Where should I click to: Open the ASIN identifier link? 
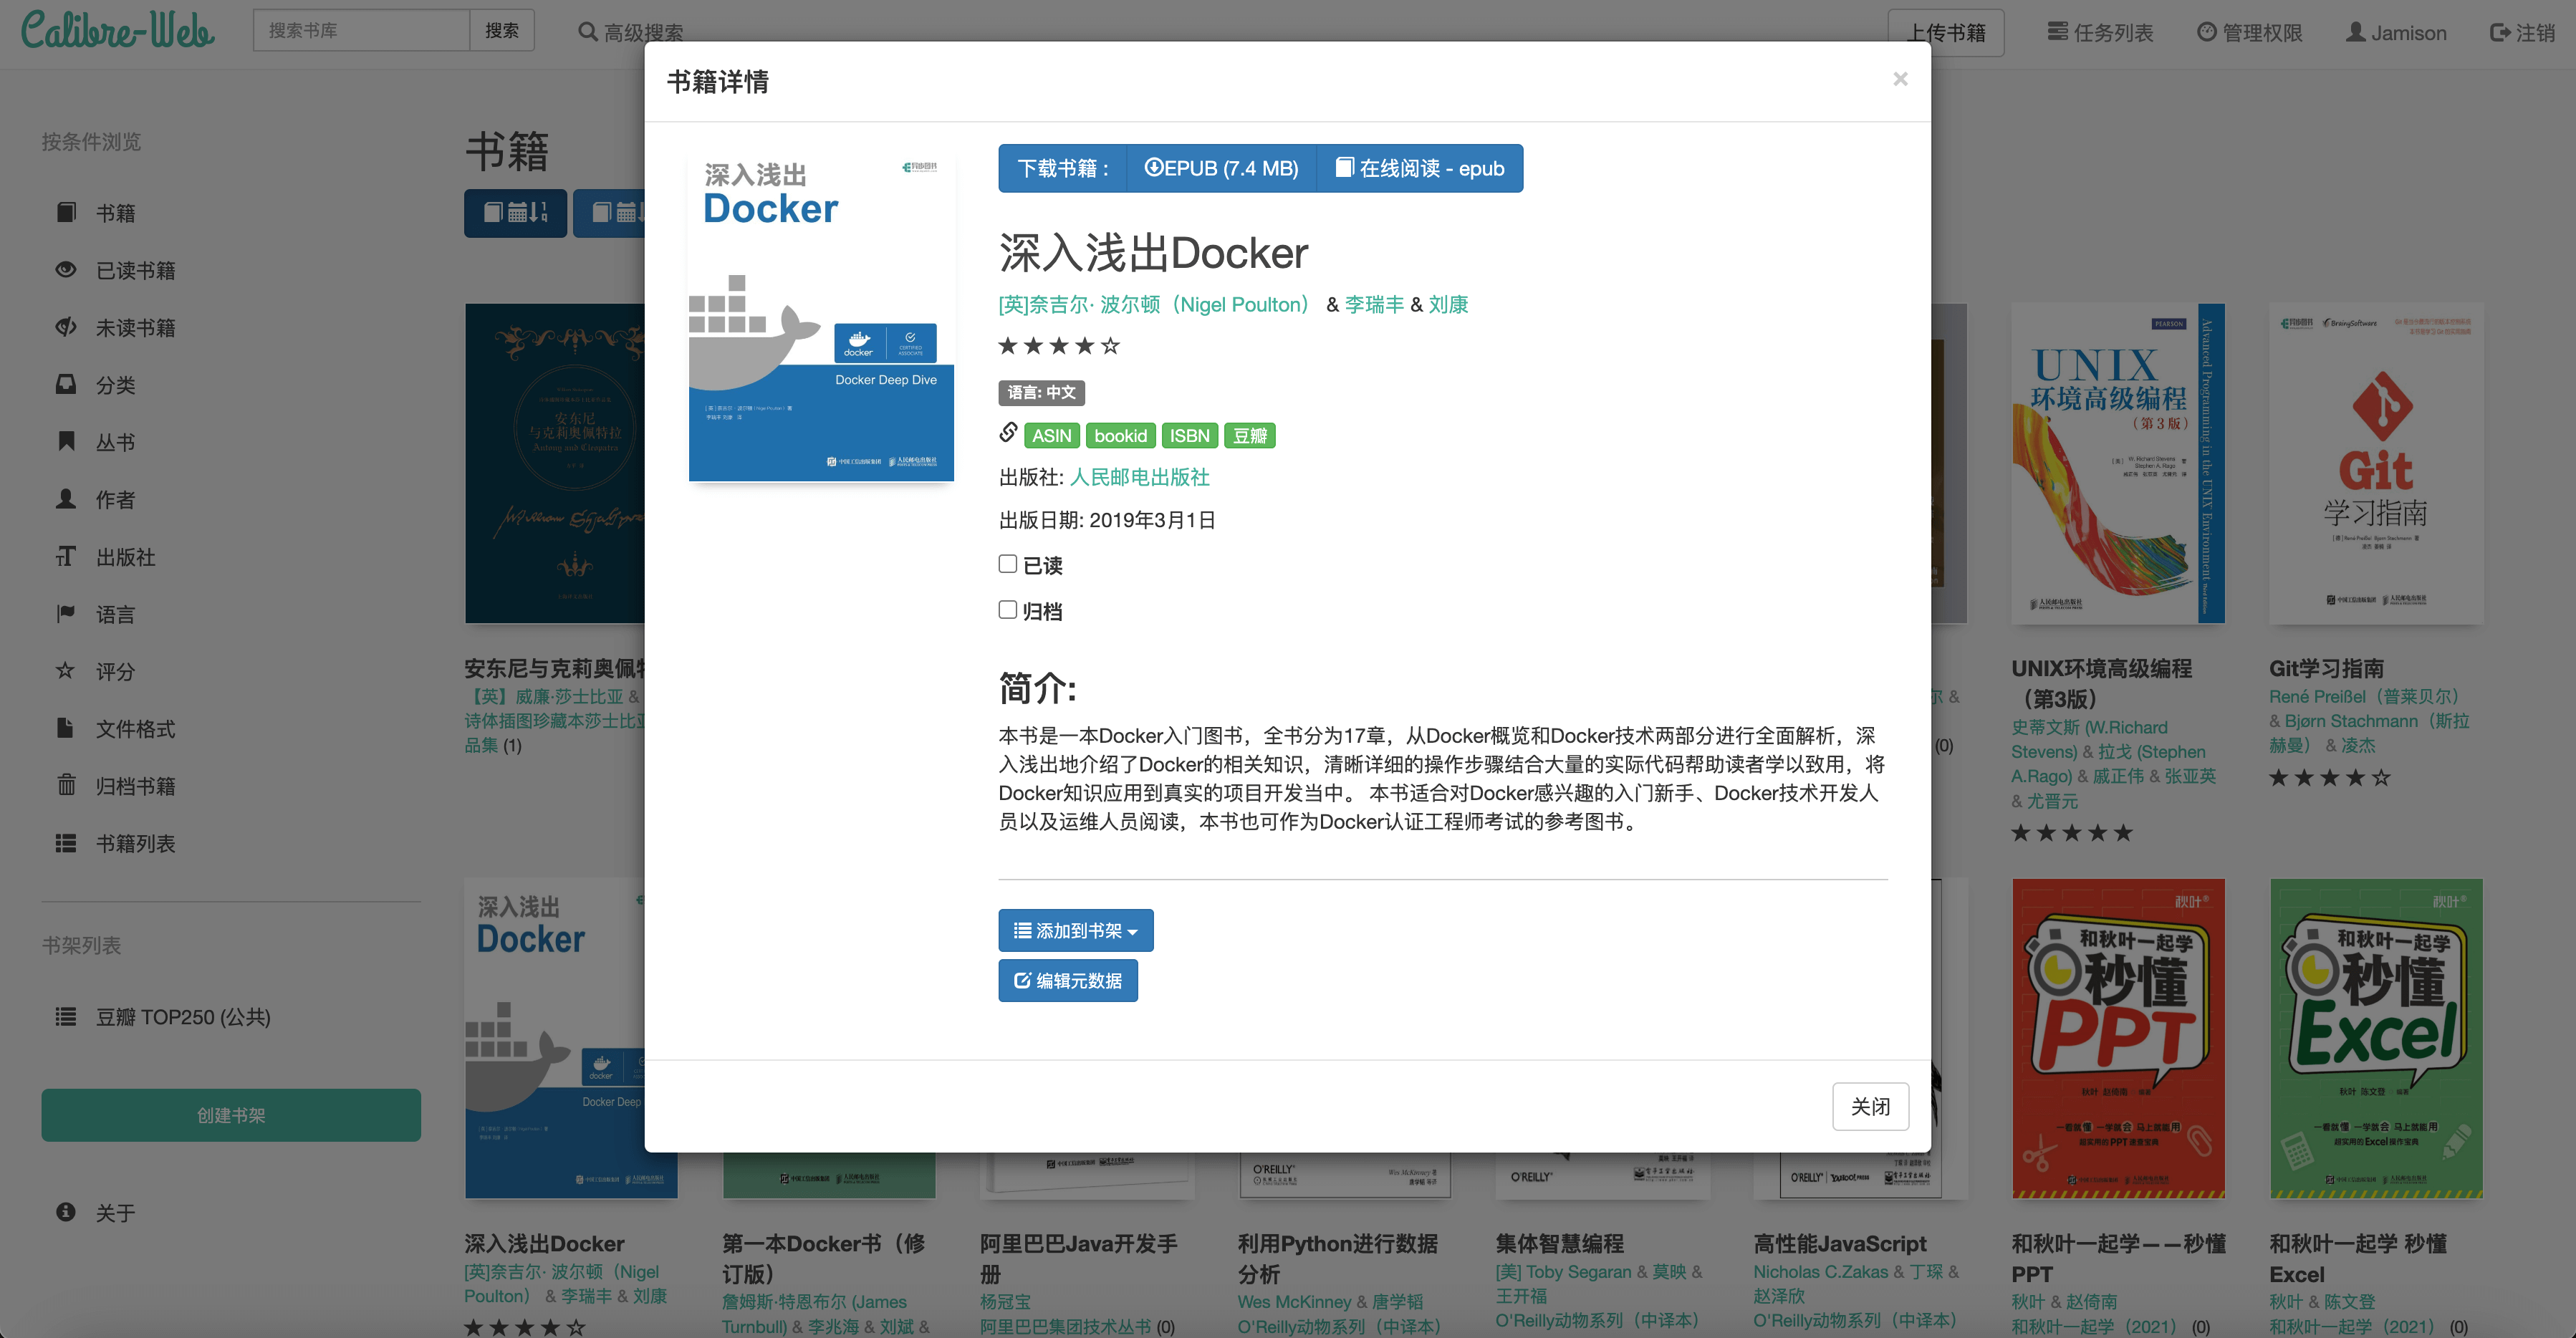1051,436
